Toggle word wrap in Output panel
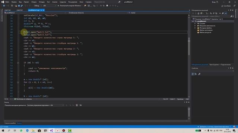This screenshot has width=238, height=133. click(x=80, y=105)
